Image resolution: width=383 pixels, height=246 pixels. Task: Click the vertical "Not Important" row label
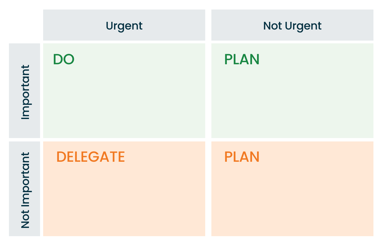click(x=25, y=190)
